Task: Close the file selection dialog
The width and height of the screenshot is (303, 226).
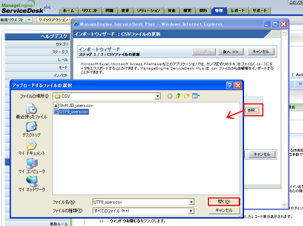Action: tap(238, 85)
